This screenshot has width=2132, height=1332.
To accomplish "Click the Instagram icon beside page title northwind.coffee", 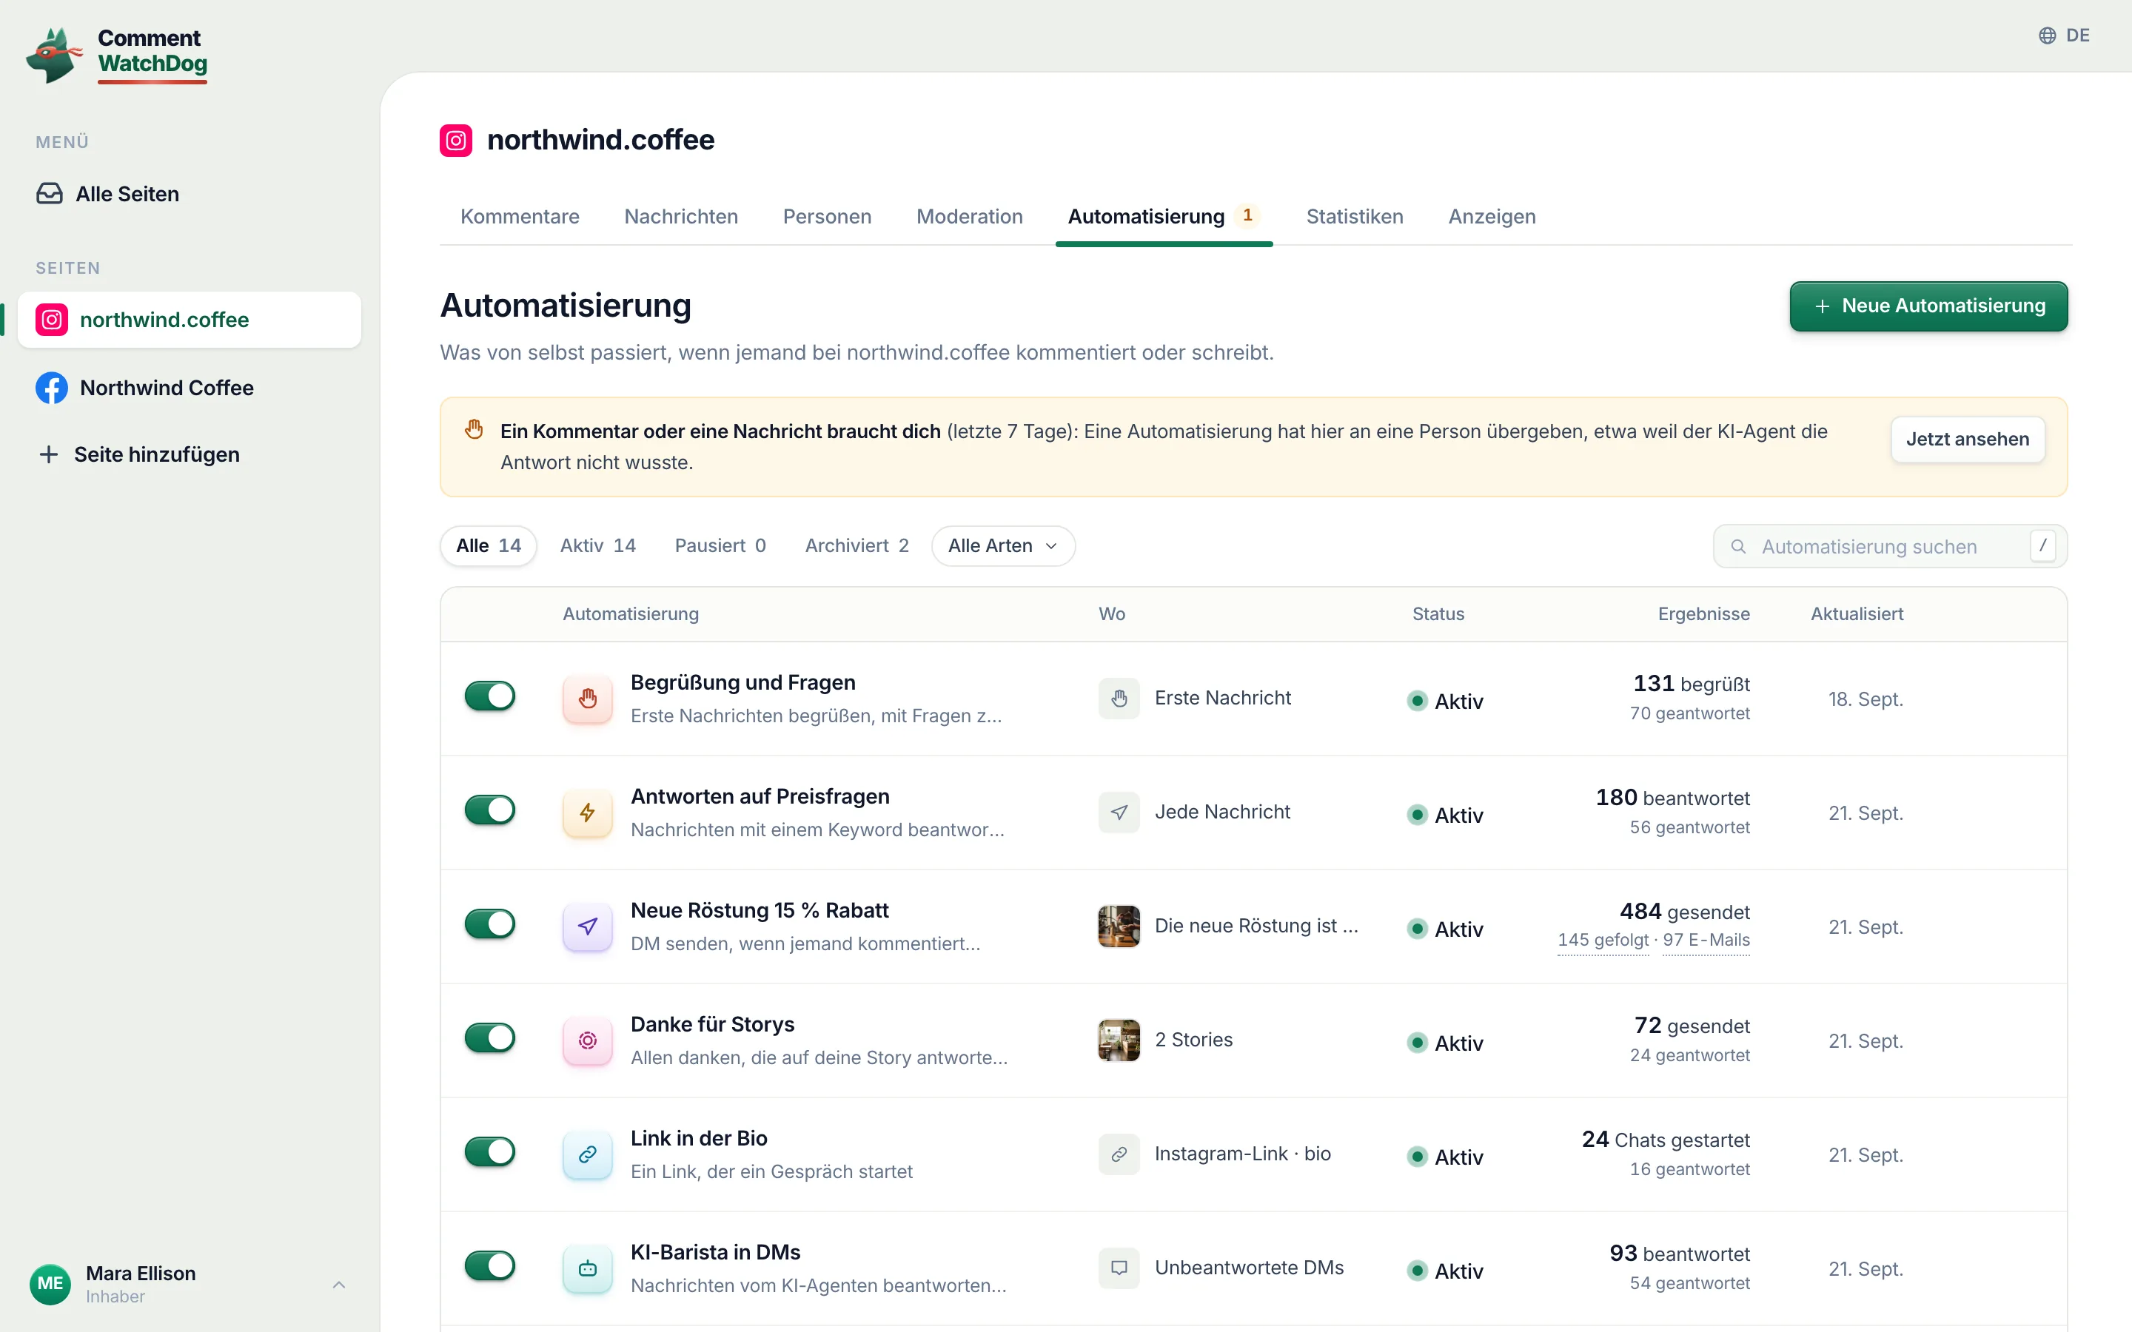I will point(455,140).
